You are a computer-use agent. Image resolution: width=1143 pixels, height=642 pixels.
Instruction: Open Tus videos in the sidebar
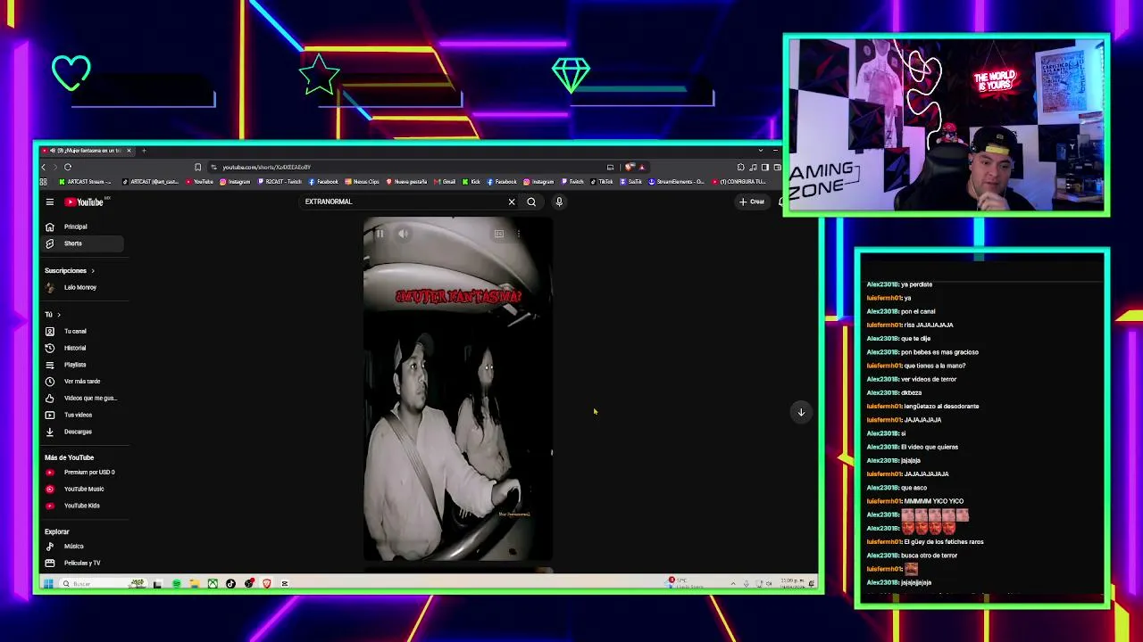click(82, 415)
